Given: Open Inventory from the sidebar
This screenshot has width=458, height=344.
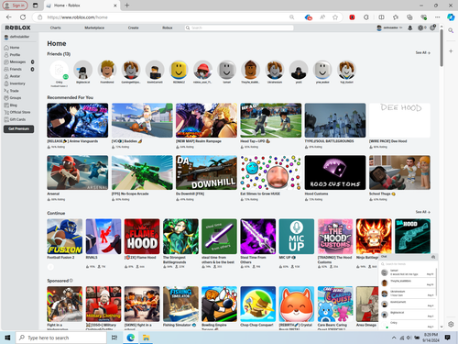Looking at the screenshot, I should (x=15, y=83).
